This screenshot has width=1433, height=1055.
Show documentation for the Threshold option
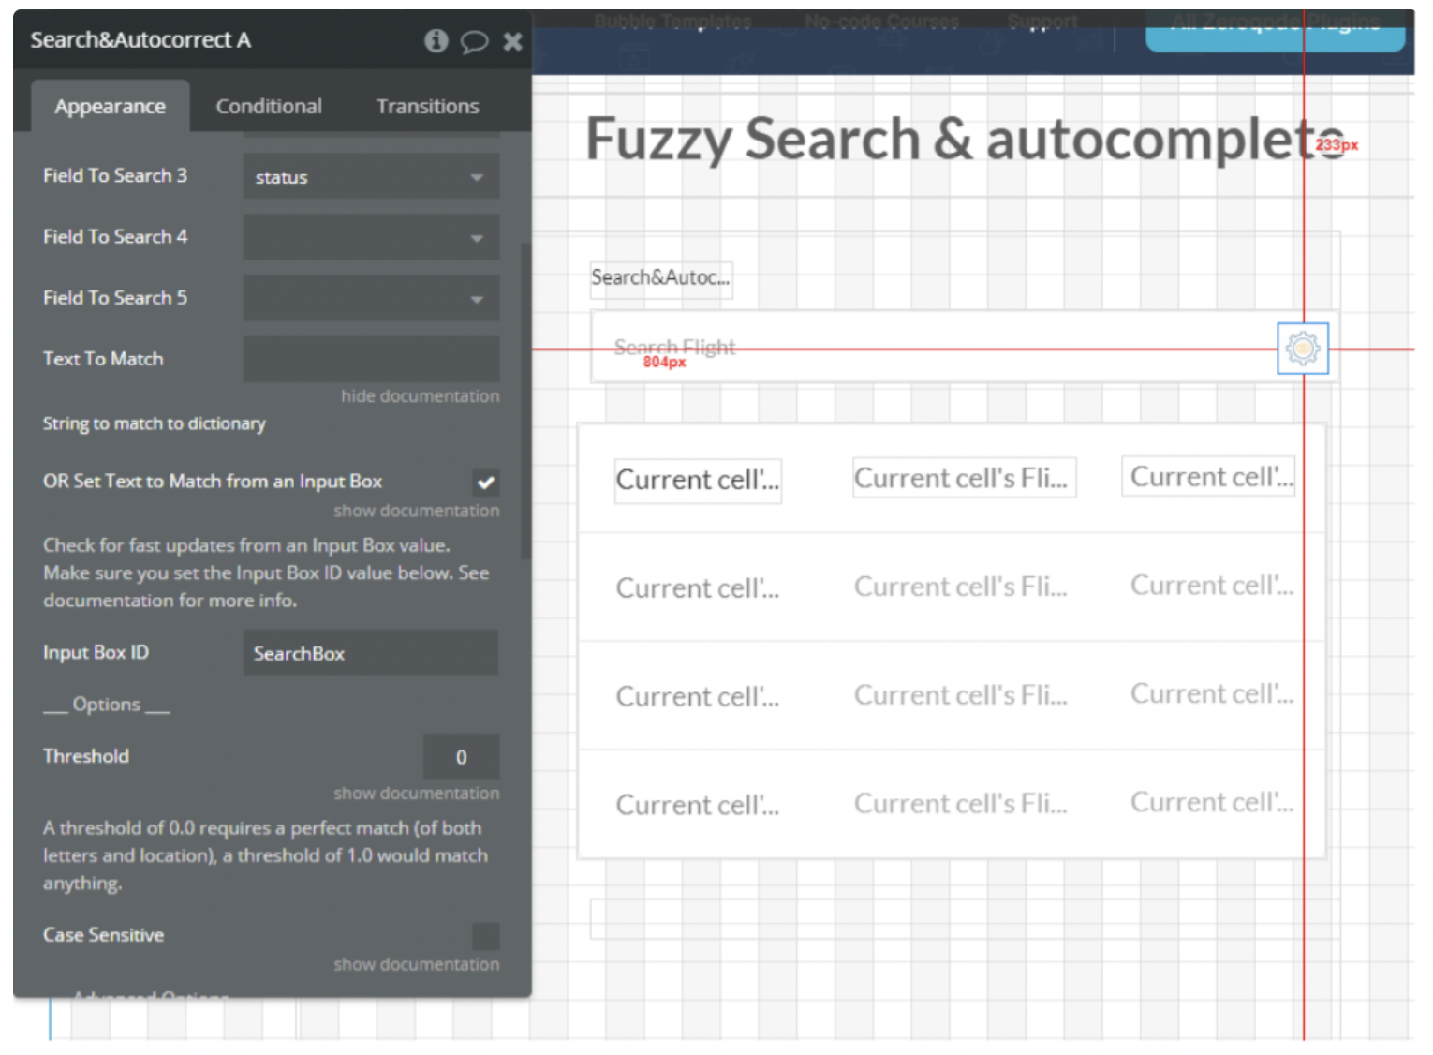coord(416,794)
